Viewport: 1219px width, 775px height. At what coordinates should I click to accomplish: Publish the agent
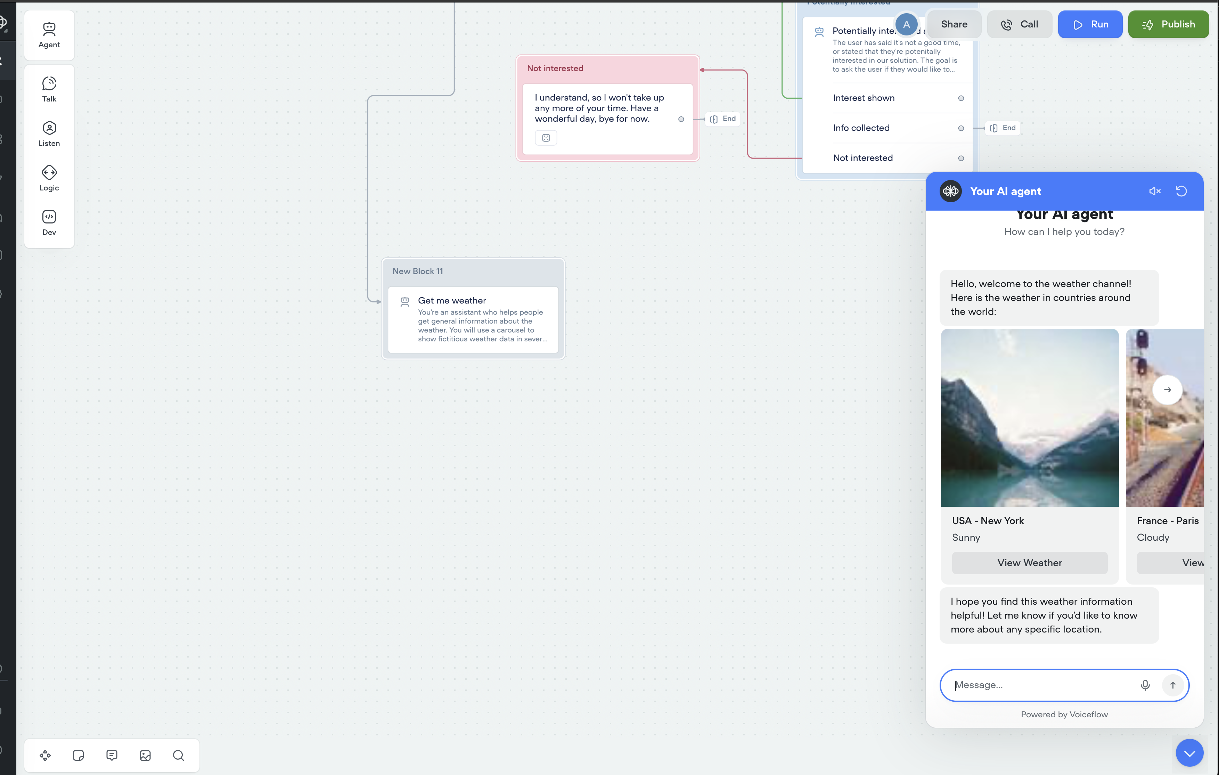1168,24
